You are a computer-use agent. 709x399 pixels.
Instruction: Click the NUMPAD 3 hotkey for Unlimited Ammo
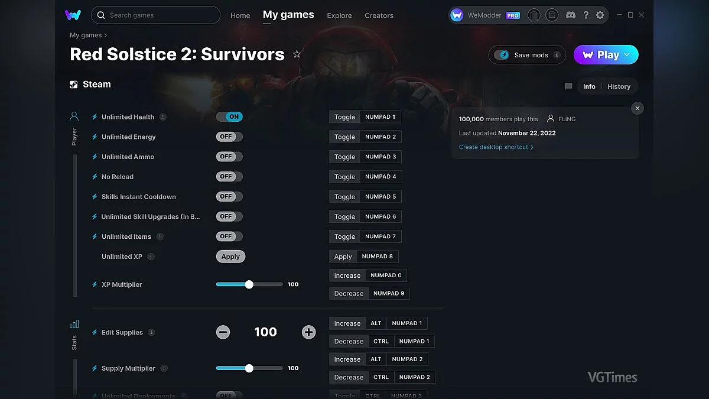click(380, 157)
